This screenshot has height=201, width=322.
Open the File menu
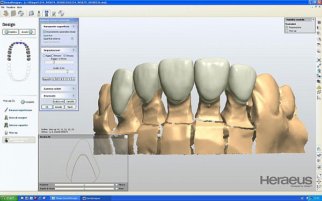click(x=3, y=7)
